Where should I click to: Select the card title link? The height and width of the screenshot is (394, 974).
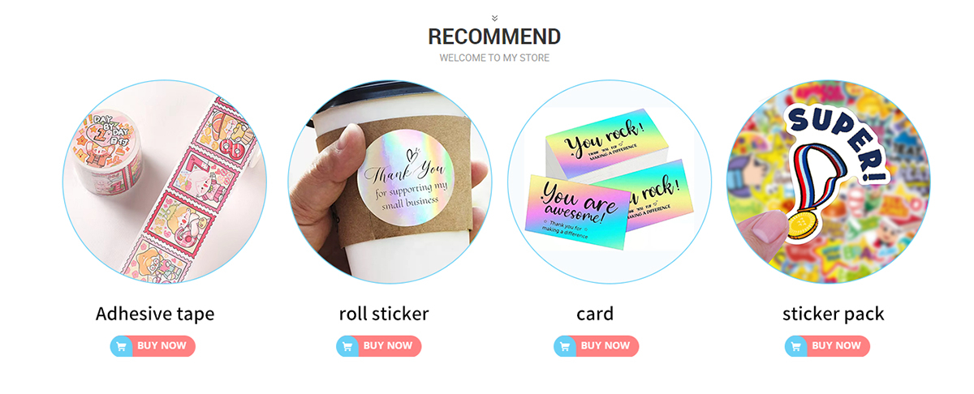click(595, 314)
